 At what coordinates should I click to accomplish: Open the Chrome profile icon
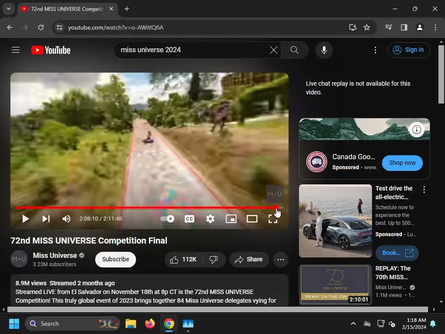pos(419,27)
